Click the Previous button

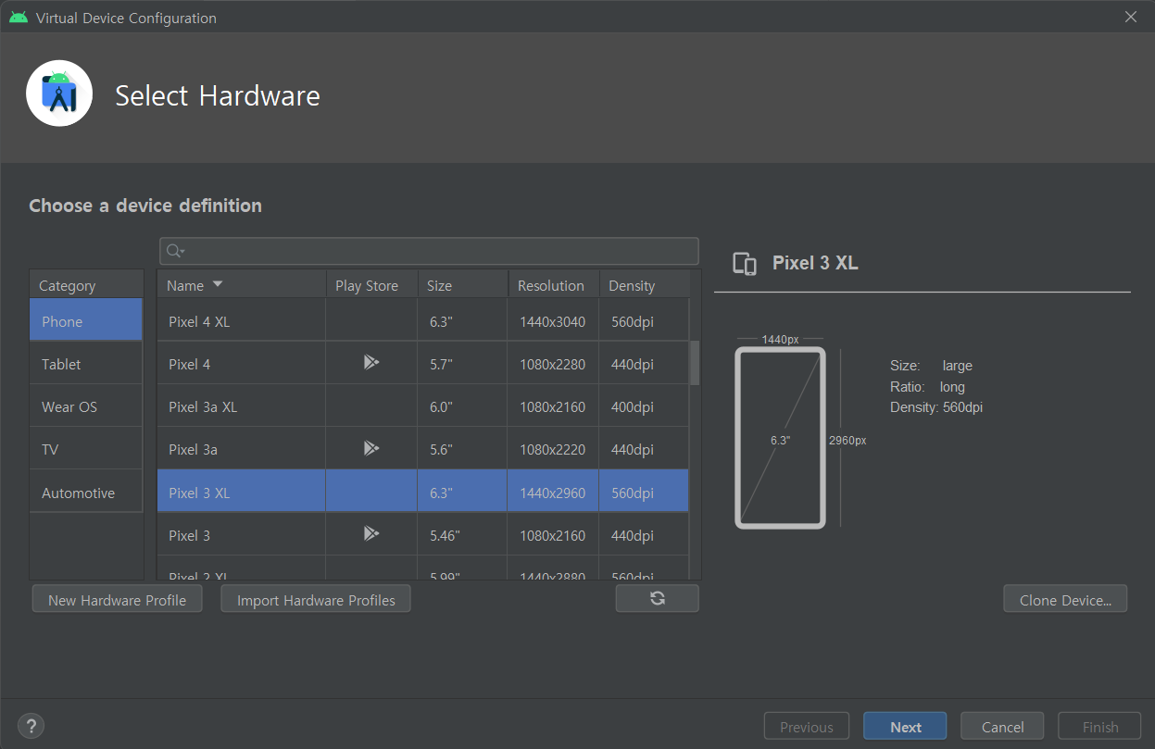click(x=806, y=727)
